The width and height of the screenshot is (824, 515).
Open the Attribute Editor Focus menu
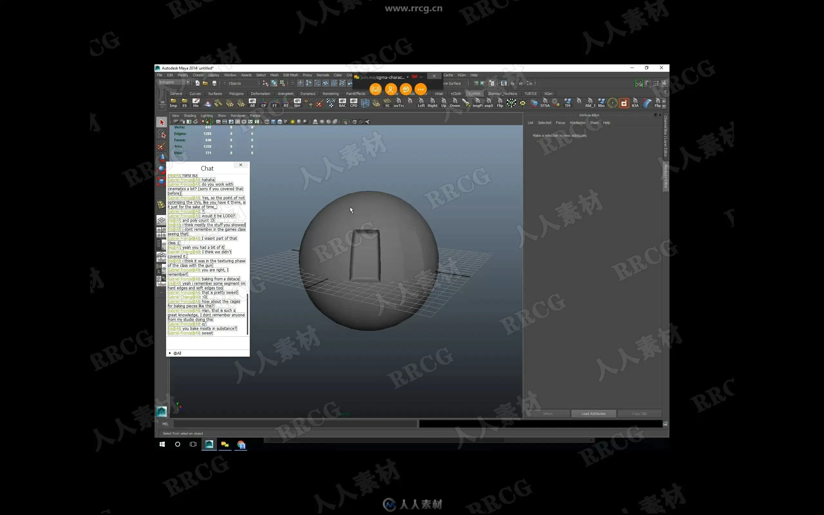560,123
